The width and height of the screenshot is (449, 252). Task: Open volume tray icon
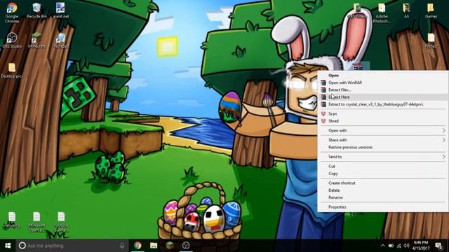[406, 246]
